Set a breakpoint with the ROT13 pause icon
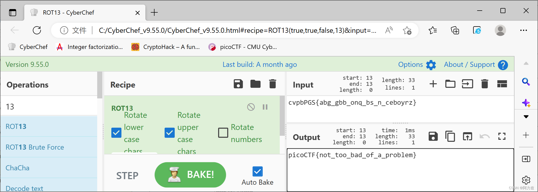538x192 pixels. [x=265, y=107]
